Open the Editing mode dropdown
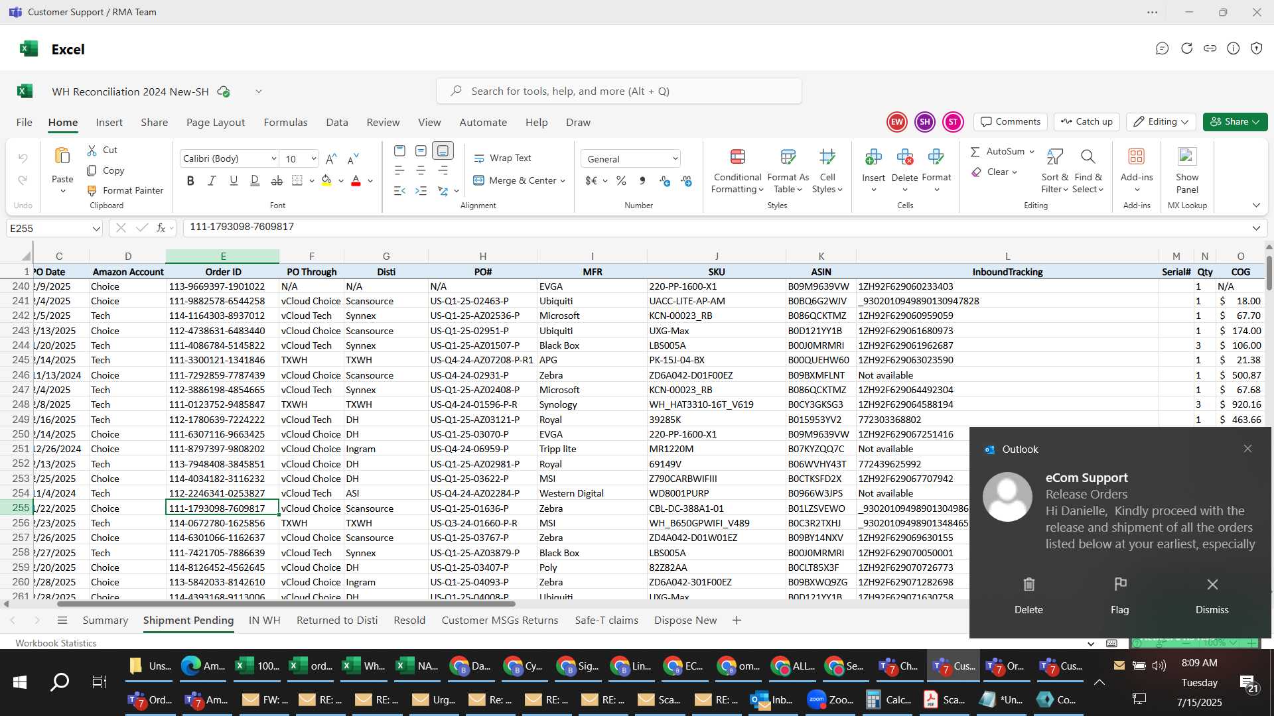This screenshot has height=716, width=1274. coord(1161,122)
